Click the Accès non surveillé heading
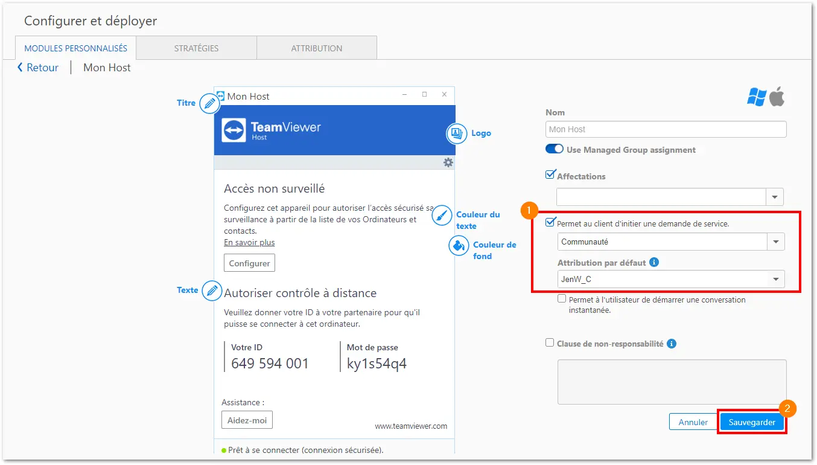This screenshot has width=817, height=465. click(275, 188)
